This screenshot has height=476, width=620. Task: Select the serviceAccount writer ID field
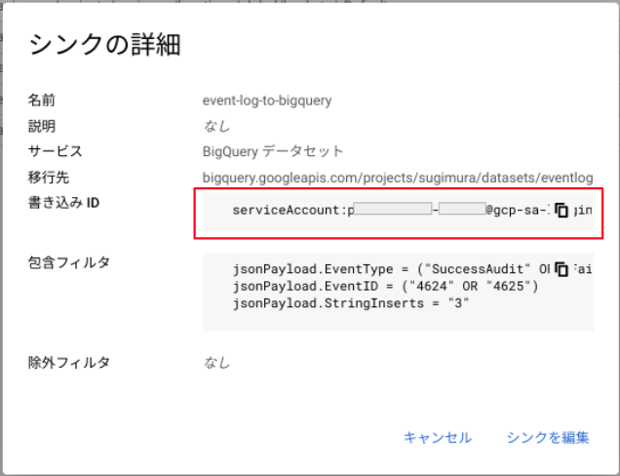398,212
